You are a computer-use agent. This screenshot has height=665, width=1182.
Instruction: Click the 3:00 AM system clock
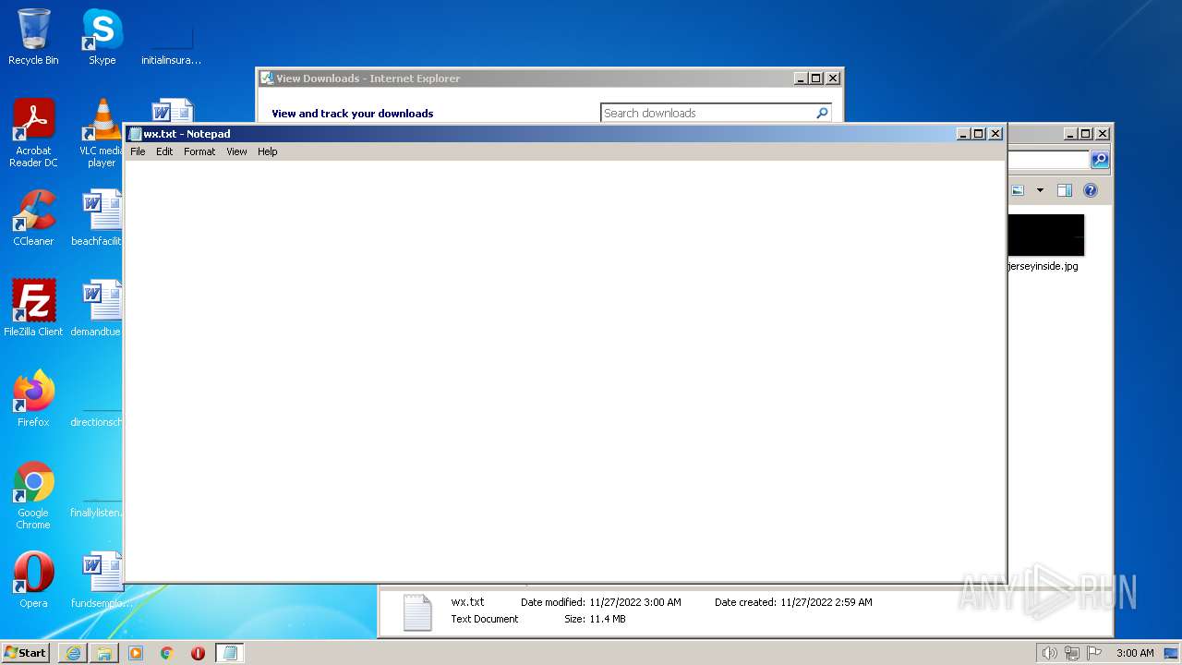pyautogui.click(x=1135, y=653)
